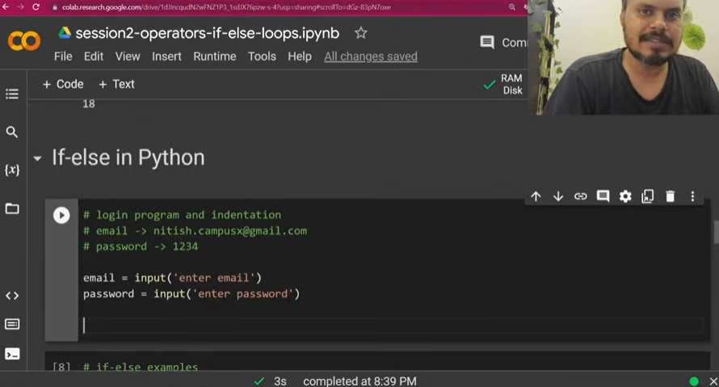Go forward in the browser
This screenshot has height=387, width=719.
[21, 7]
